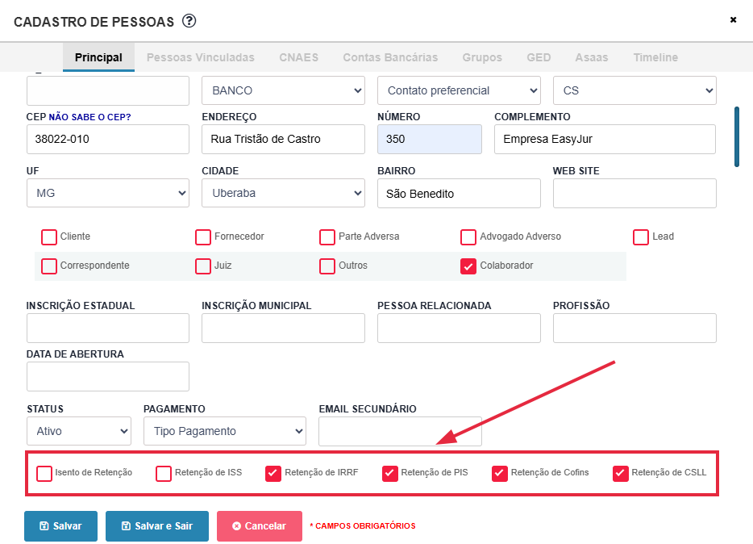Open the Contas Bancárias tab
Viewport: 753px width, 544px height.
tap(390, 57)
